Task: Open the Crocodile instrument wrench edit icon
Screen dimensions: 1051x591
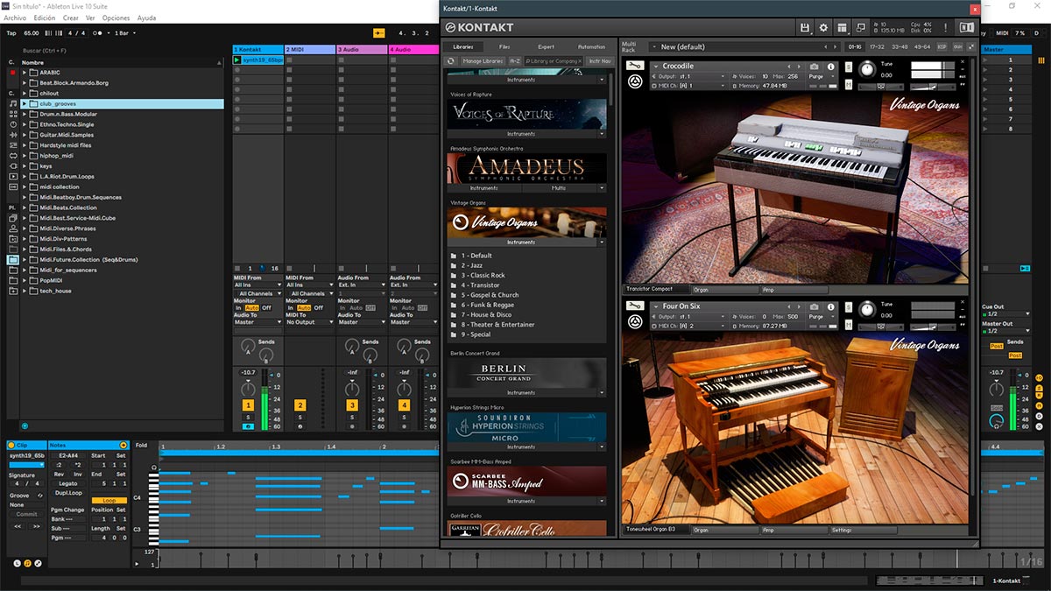Action: [635, 67]
